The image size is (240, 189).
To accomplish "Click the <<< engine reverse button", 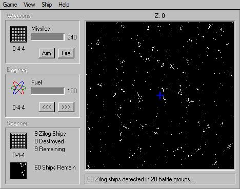I will point(47,107).
